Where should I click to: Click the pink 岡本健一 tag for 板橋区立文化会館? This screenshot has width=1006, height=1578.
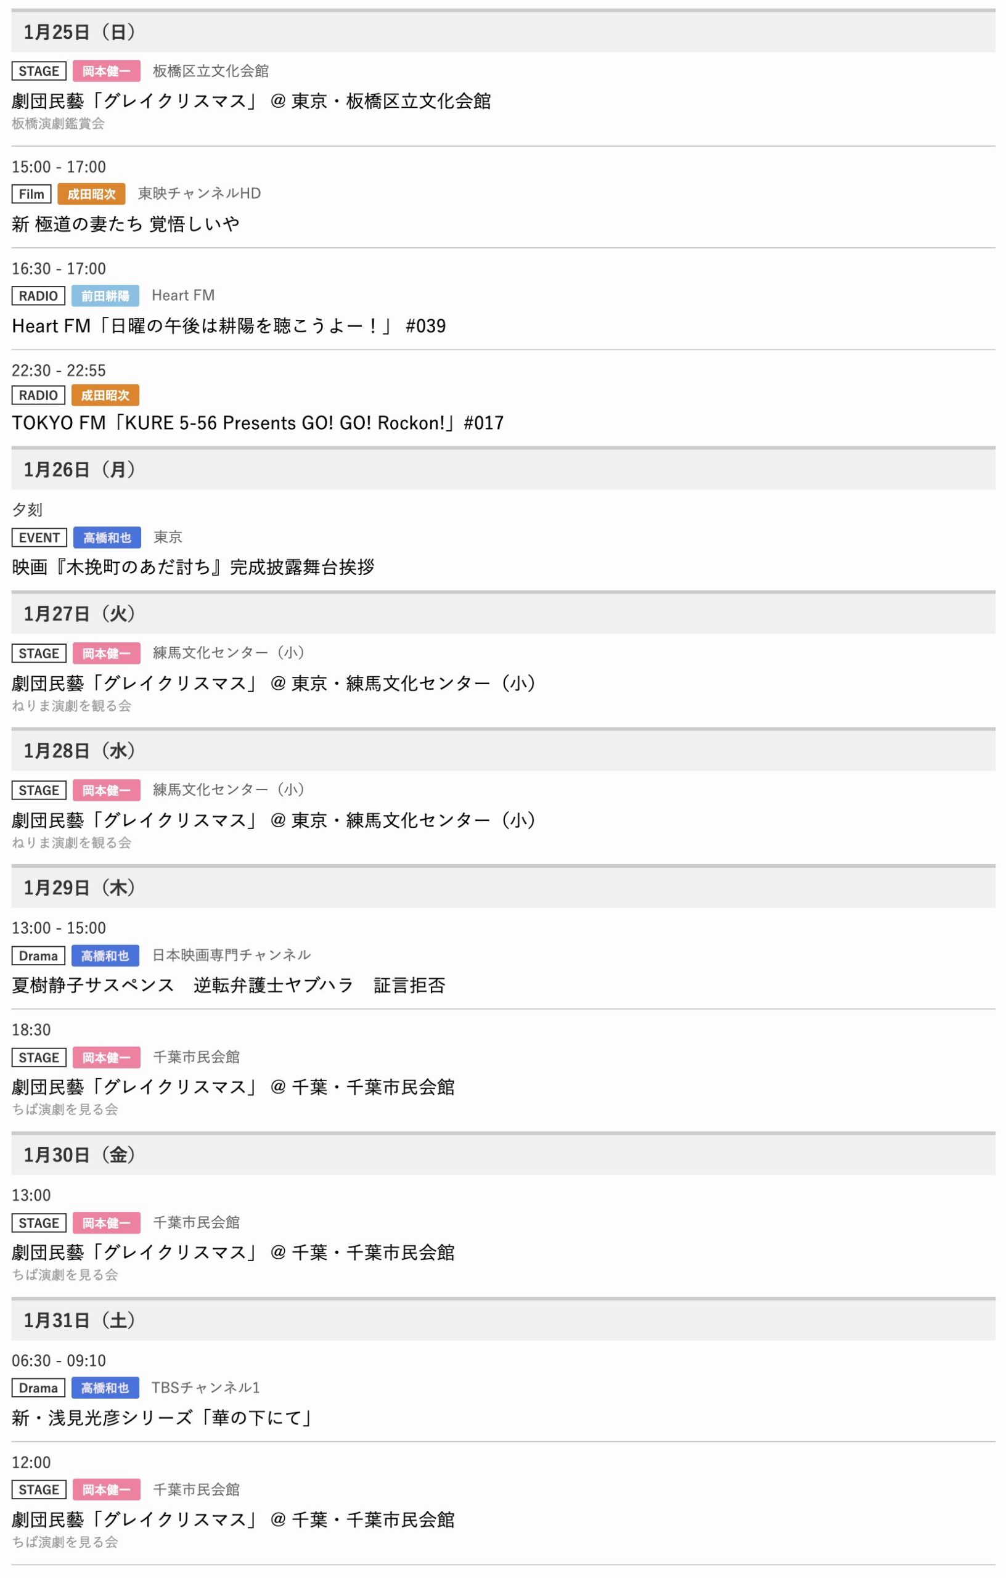(106, 71)
